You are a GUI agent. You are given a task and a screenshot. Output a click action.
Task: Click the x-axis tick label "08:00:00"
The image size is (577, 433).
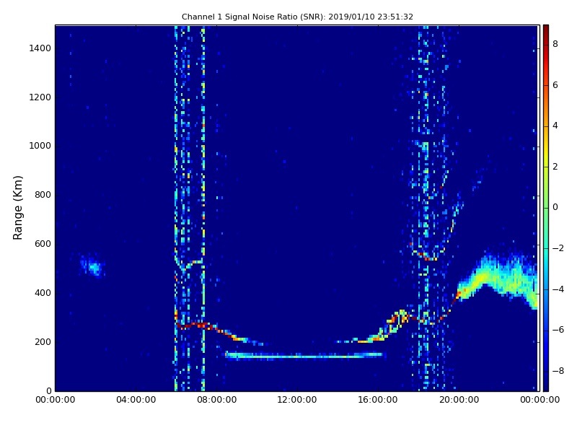point(217,400)
